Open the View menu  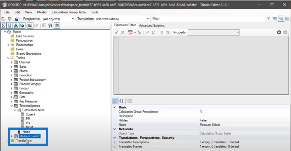pos(28,12)
